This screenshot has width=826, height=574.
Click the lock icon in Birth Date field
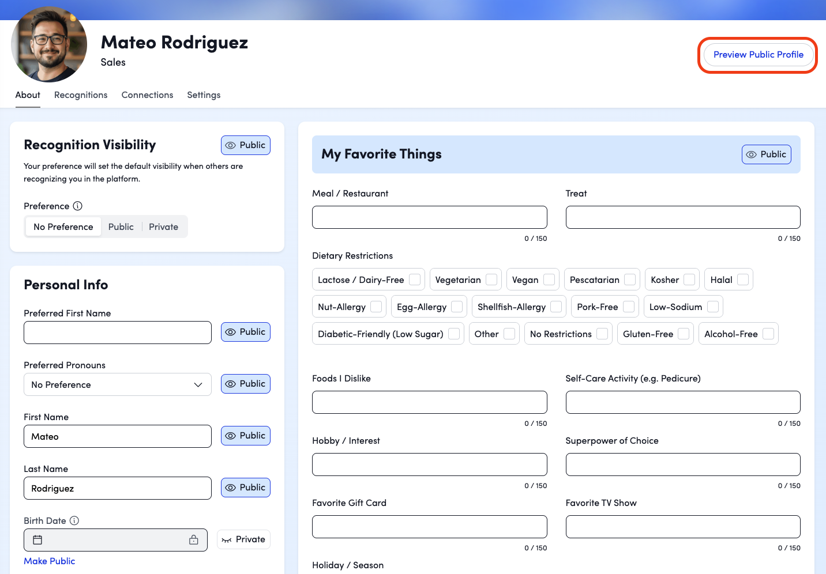(194, 540)
